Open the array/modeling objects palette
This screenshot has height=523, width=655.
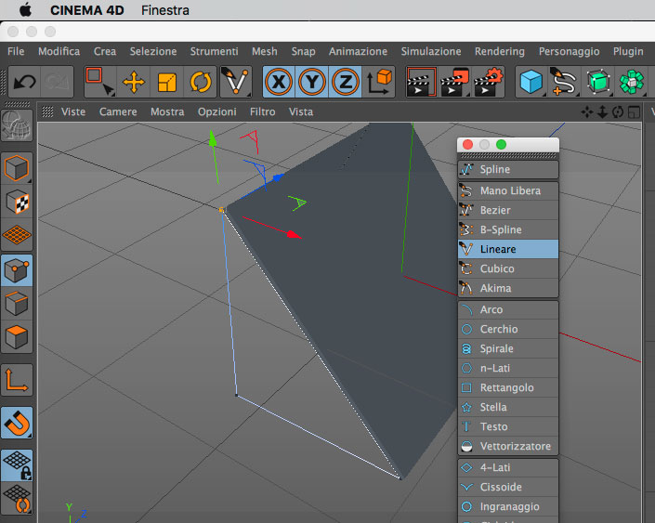631,82
